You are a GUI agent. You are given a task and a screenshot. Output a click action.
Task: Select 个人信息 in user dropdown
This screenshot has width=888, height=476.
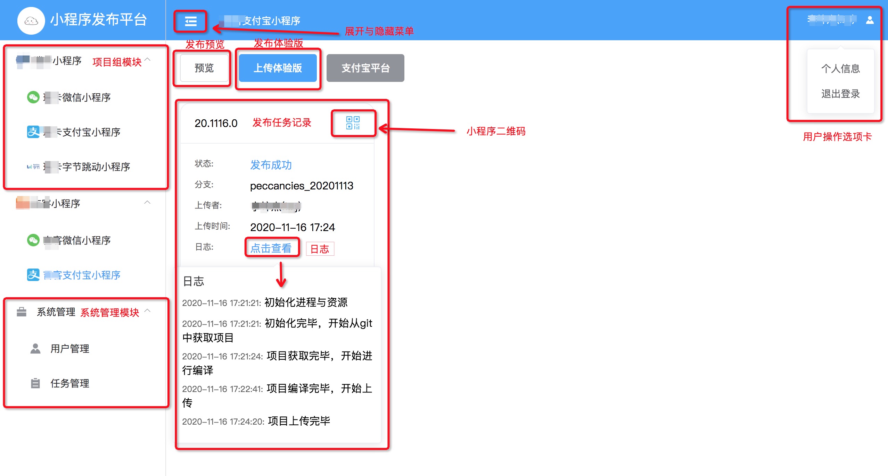[840, 68]
